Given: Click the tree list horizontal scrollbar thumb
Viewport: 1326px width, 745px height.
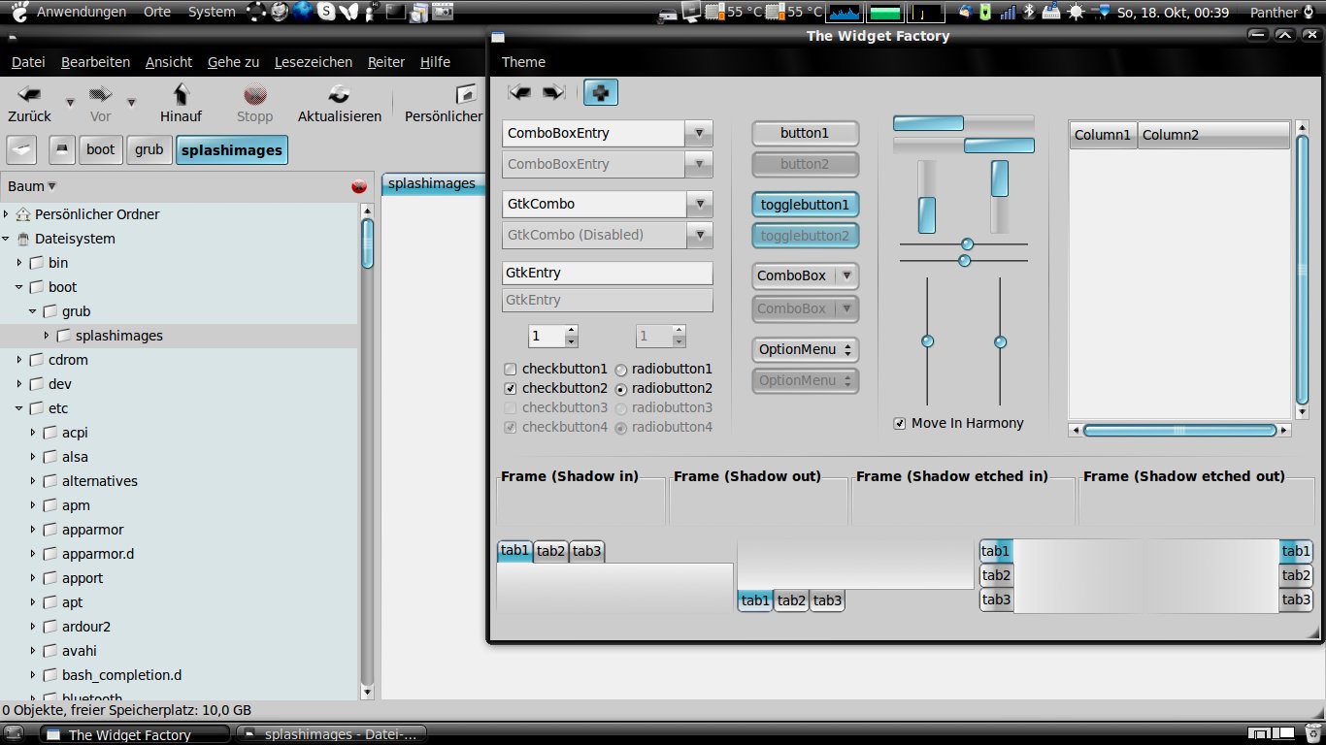Looking at the screenshot, I should [1179, 430].
